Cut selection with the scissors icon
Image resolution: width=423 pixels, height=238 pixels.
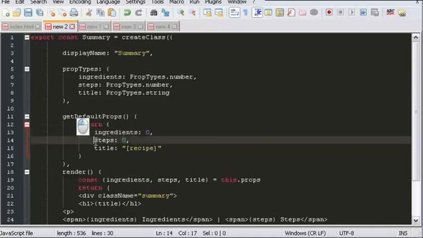(89, 13)
